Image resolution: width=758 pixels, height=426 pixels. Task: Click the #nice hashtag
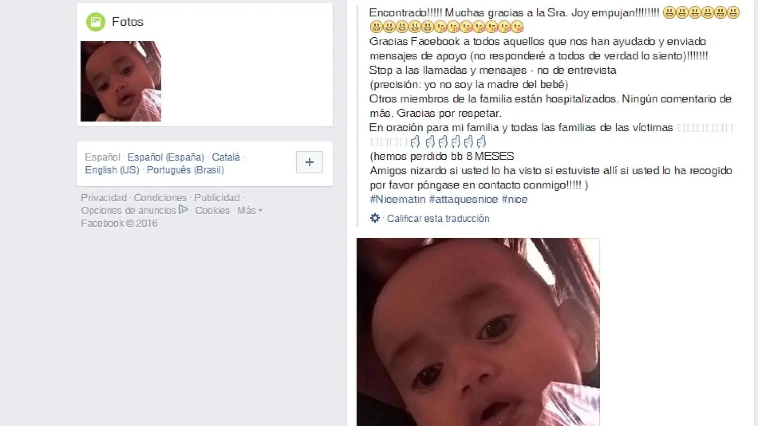click(x=514, y=199)
